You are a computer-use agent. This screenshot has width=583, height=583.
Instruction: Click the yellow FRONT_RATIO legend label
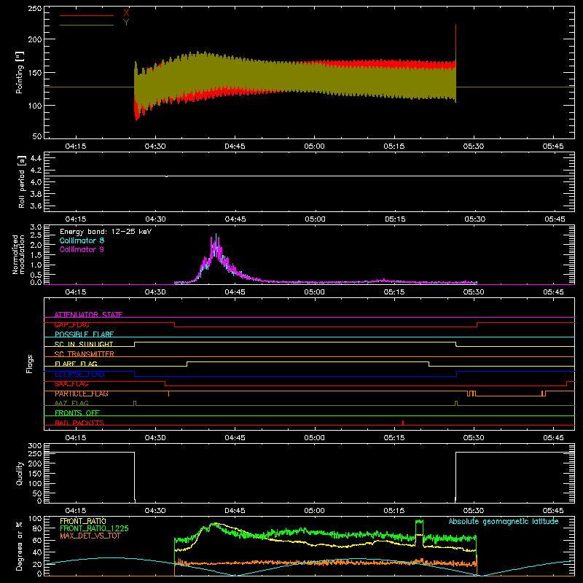click(83, 521)
